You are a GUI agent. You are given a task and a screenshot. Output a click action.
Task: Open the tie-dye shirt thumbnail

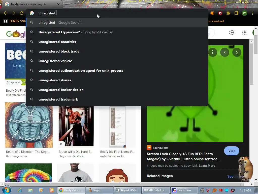[28, 173]
